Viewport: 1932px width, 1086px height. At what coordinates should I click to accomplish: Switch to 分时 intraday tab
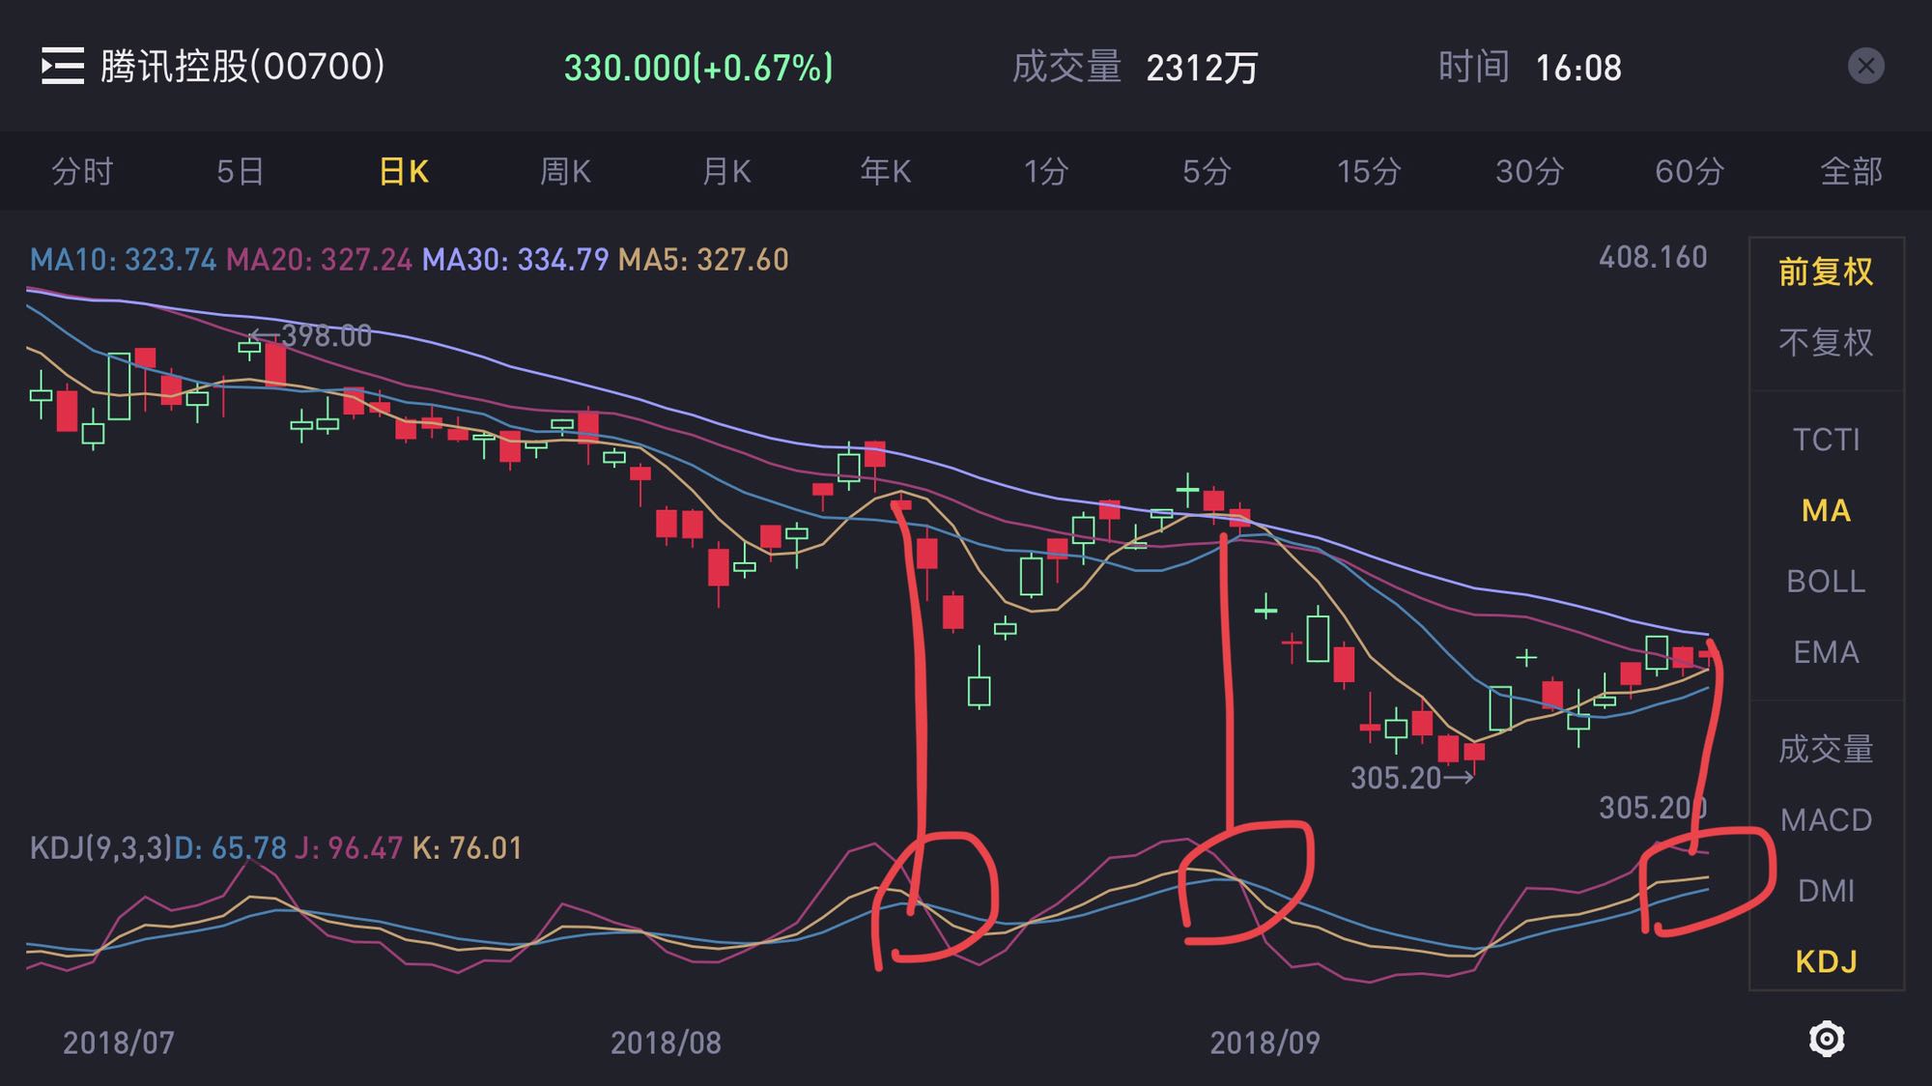82,172
